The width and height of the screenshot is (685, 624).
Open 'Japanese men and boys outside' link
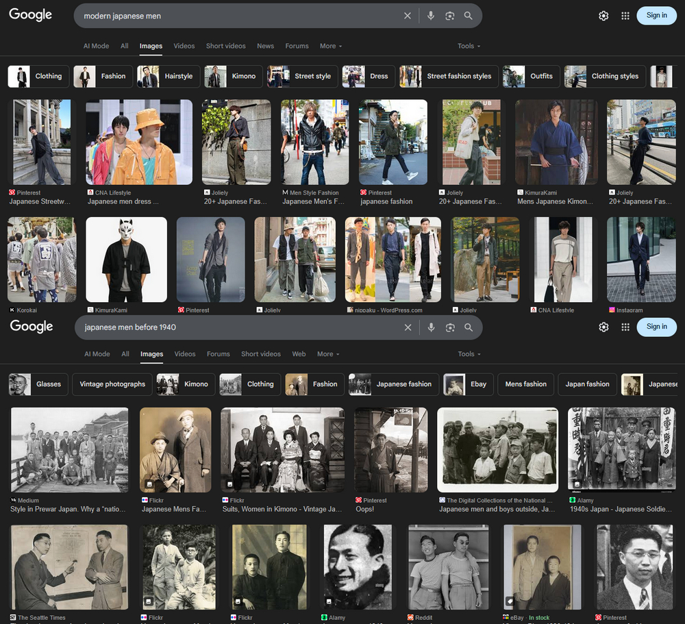point(497,509)
